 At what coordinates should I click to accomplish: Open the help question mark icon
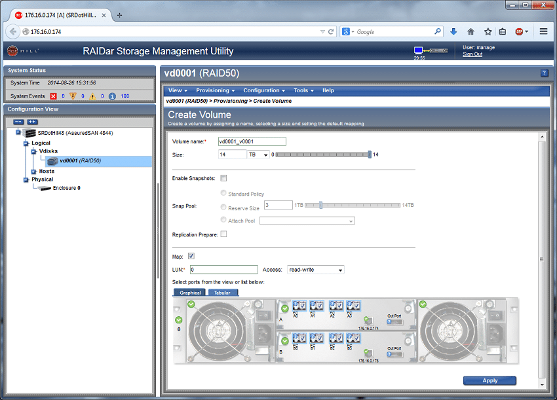[544, 73]
